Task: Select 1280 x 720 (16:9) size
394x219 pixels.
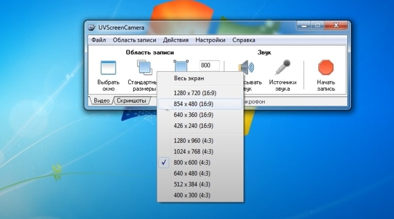Action: (200, 93)
